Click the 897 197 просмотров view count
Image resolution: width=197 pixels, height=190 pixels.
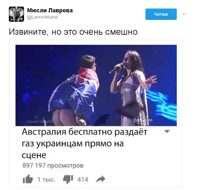click(53, 165)
